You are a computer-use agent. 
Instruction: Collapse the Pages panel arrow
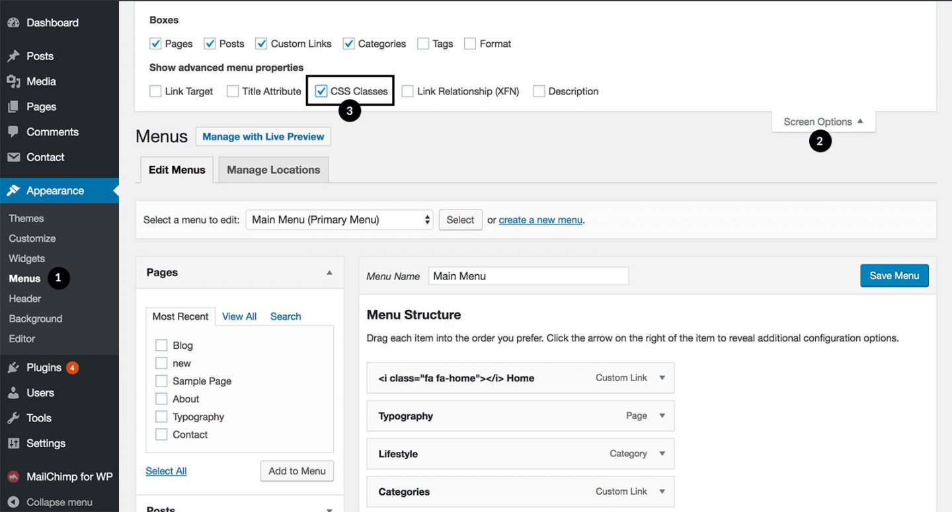329,273
